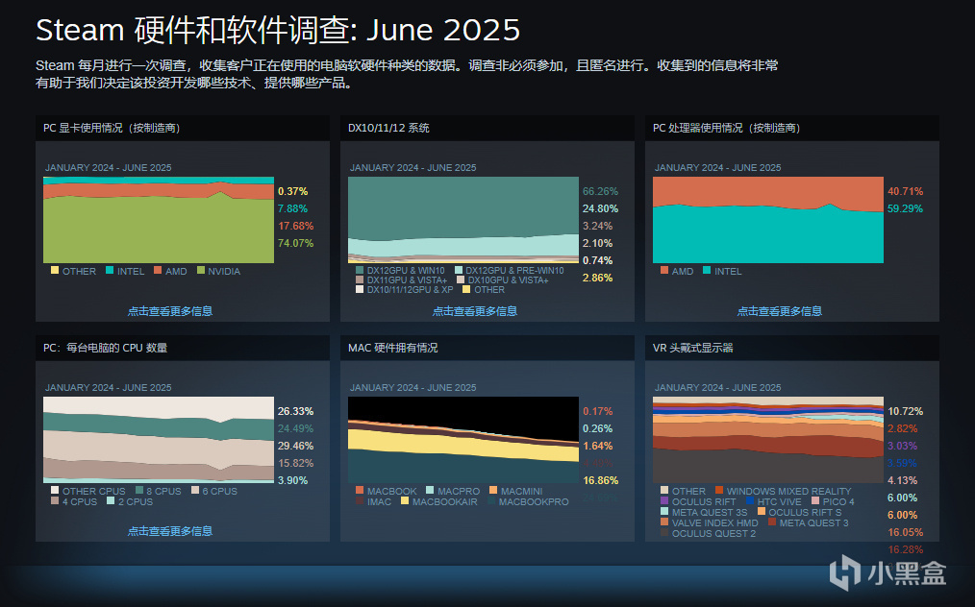975x607 pixels.
Task: Click the OTHER CPUS legend swatch
Action: [55, 490]
